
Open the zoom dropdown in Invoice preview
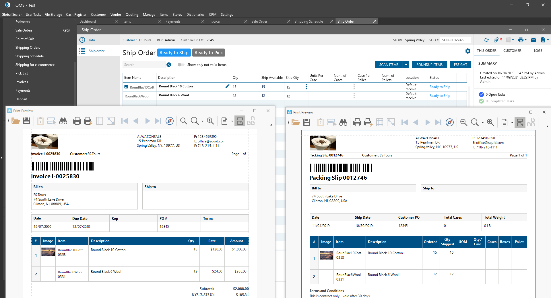pos(203,121)
